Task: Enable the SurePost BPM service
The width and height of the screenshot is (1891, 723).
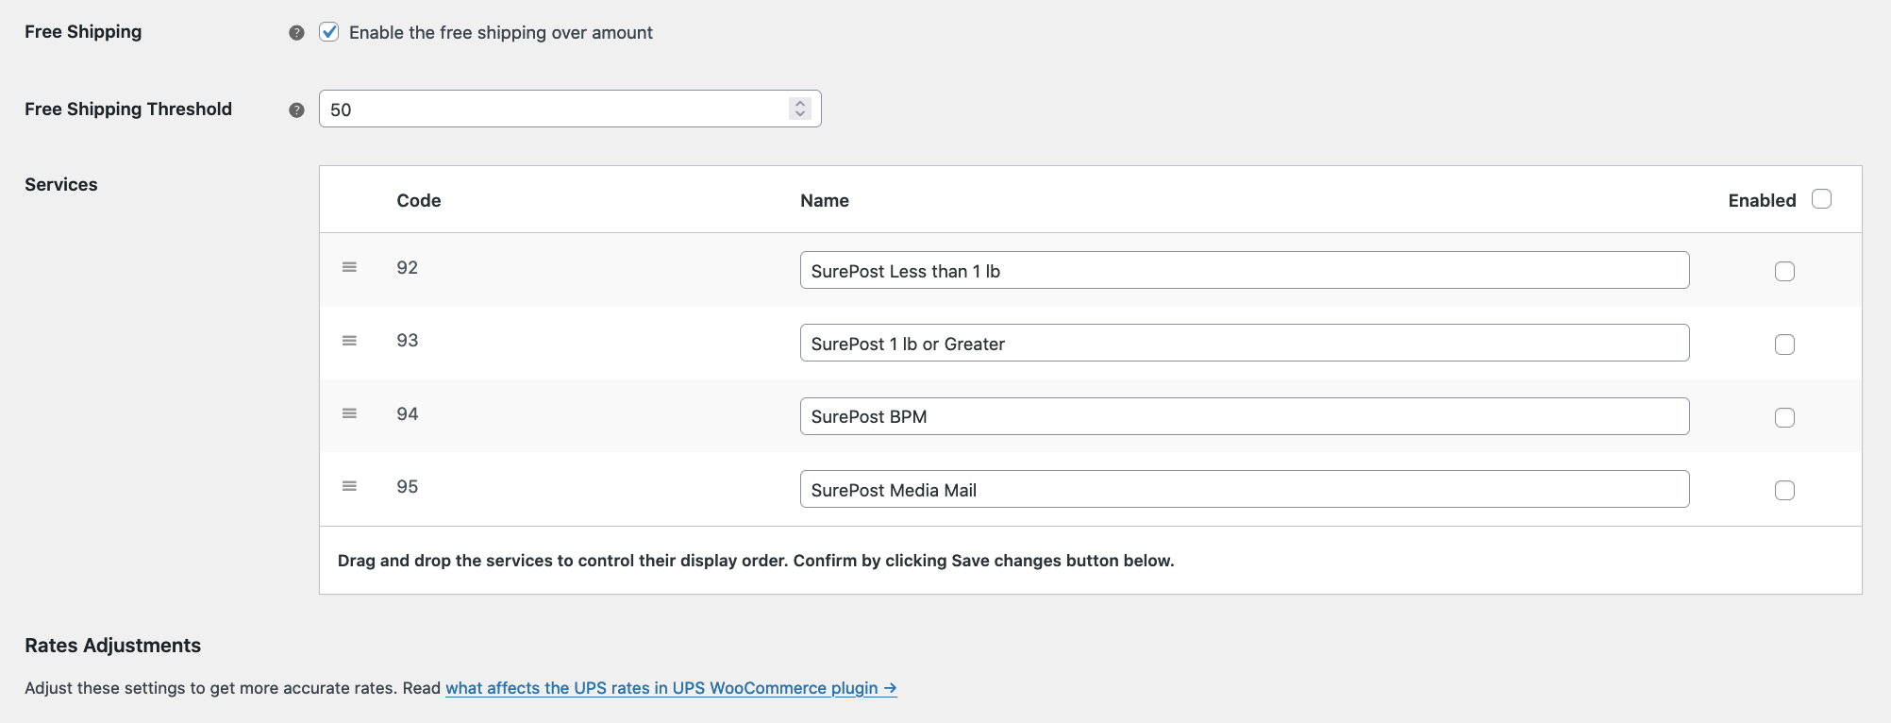Action: click(x=1784, y=417)
